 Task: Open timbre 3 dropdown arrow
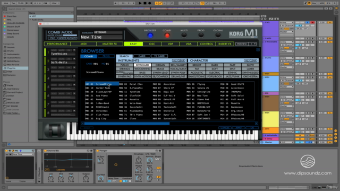pos(74,67)
